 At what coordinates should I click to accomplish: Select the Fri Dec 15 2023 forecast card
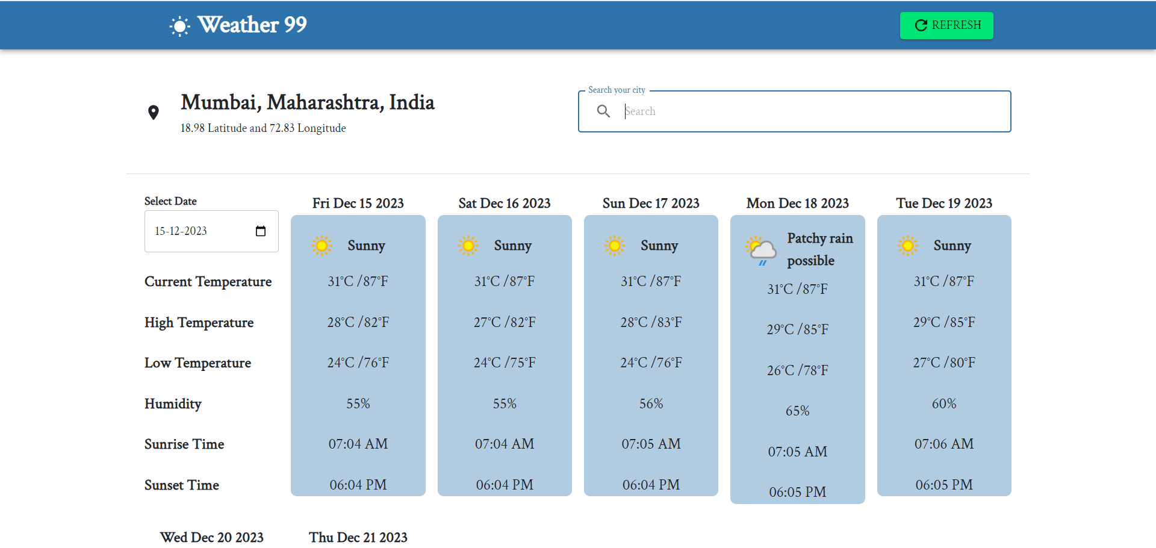tap(358, 355)
